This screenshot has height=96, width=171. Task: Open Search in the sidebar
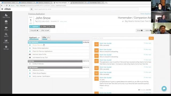coord(6,35)
